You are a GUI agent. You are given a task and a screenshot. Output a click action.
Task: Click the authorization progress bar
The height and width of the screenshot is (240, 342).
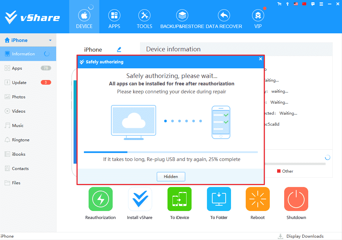click(x=171, y=152)
